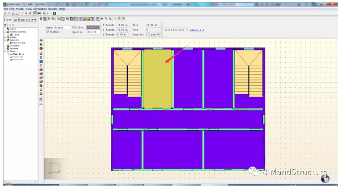Toggle the Color checkbox

74,28
